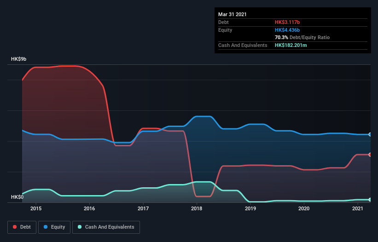
Task: Select the 2018 x-axis label
Action: [197, 208]
